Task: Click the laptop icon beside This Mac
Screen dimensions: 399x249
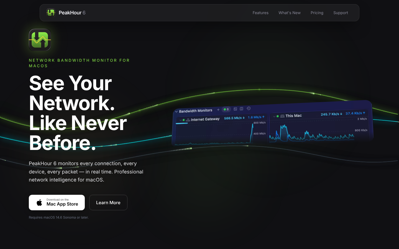Action: point(282,116)
